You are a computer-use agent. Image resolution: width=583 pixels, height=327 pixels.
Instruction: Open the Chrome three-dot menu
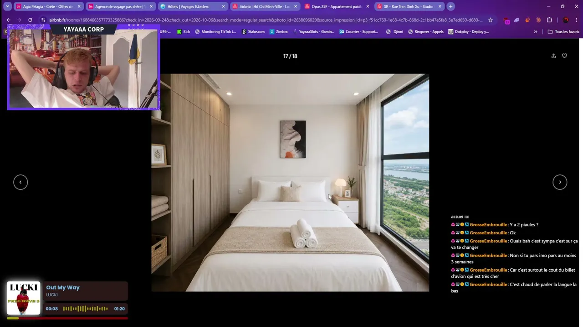coord(576,20)
